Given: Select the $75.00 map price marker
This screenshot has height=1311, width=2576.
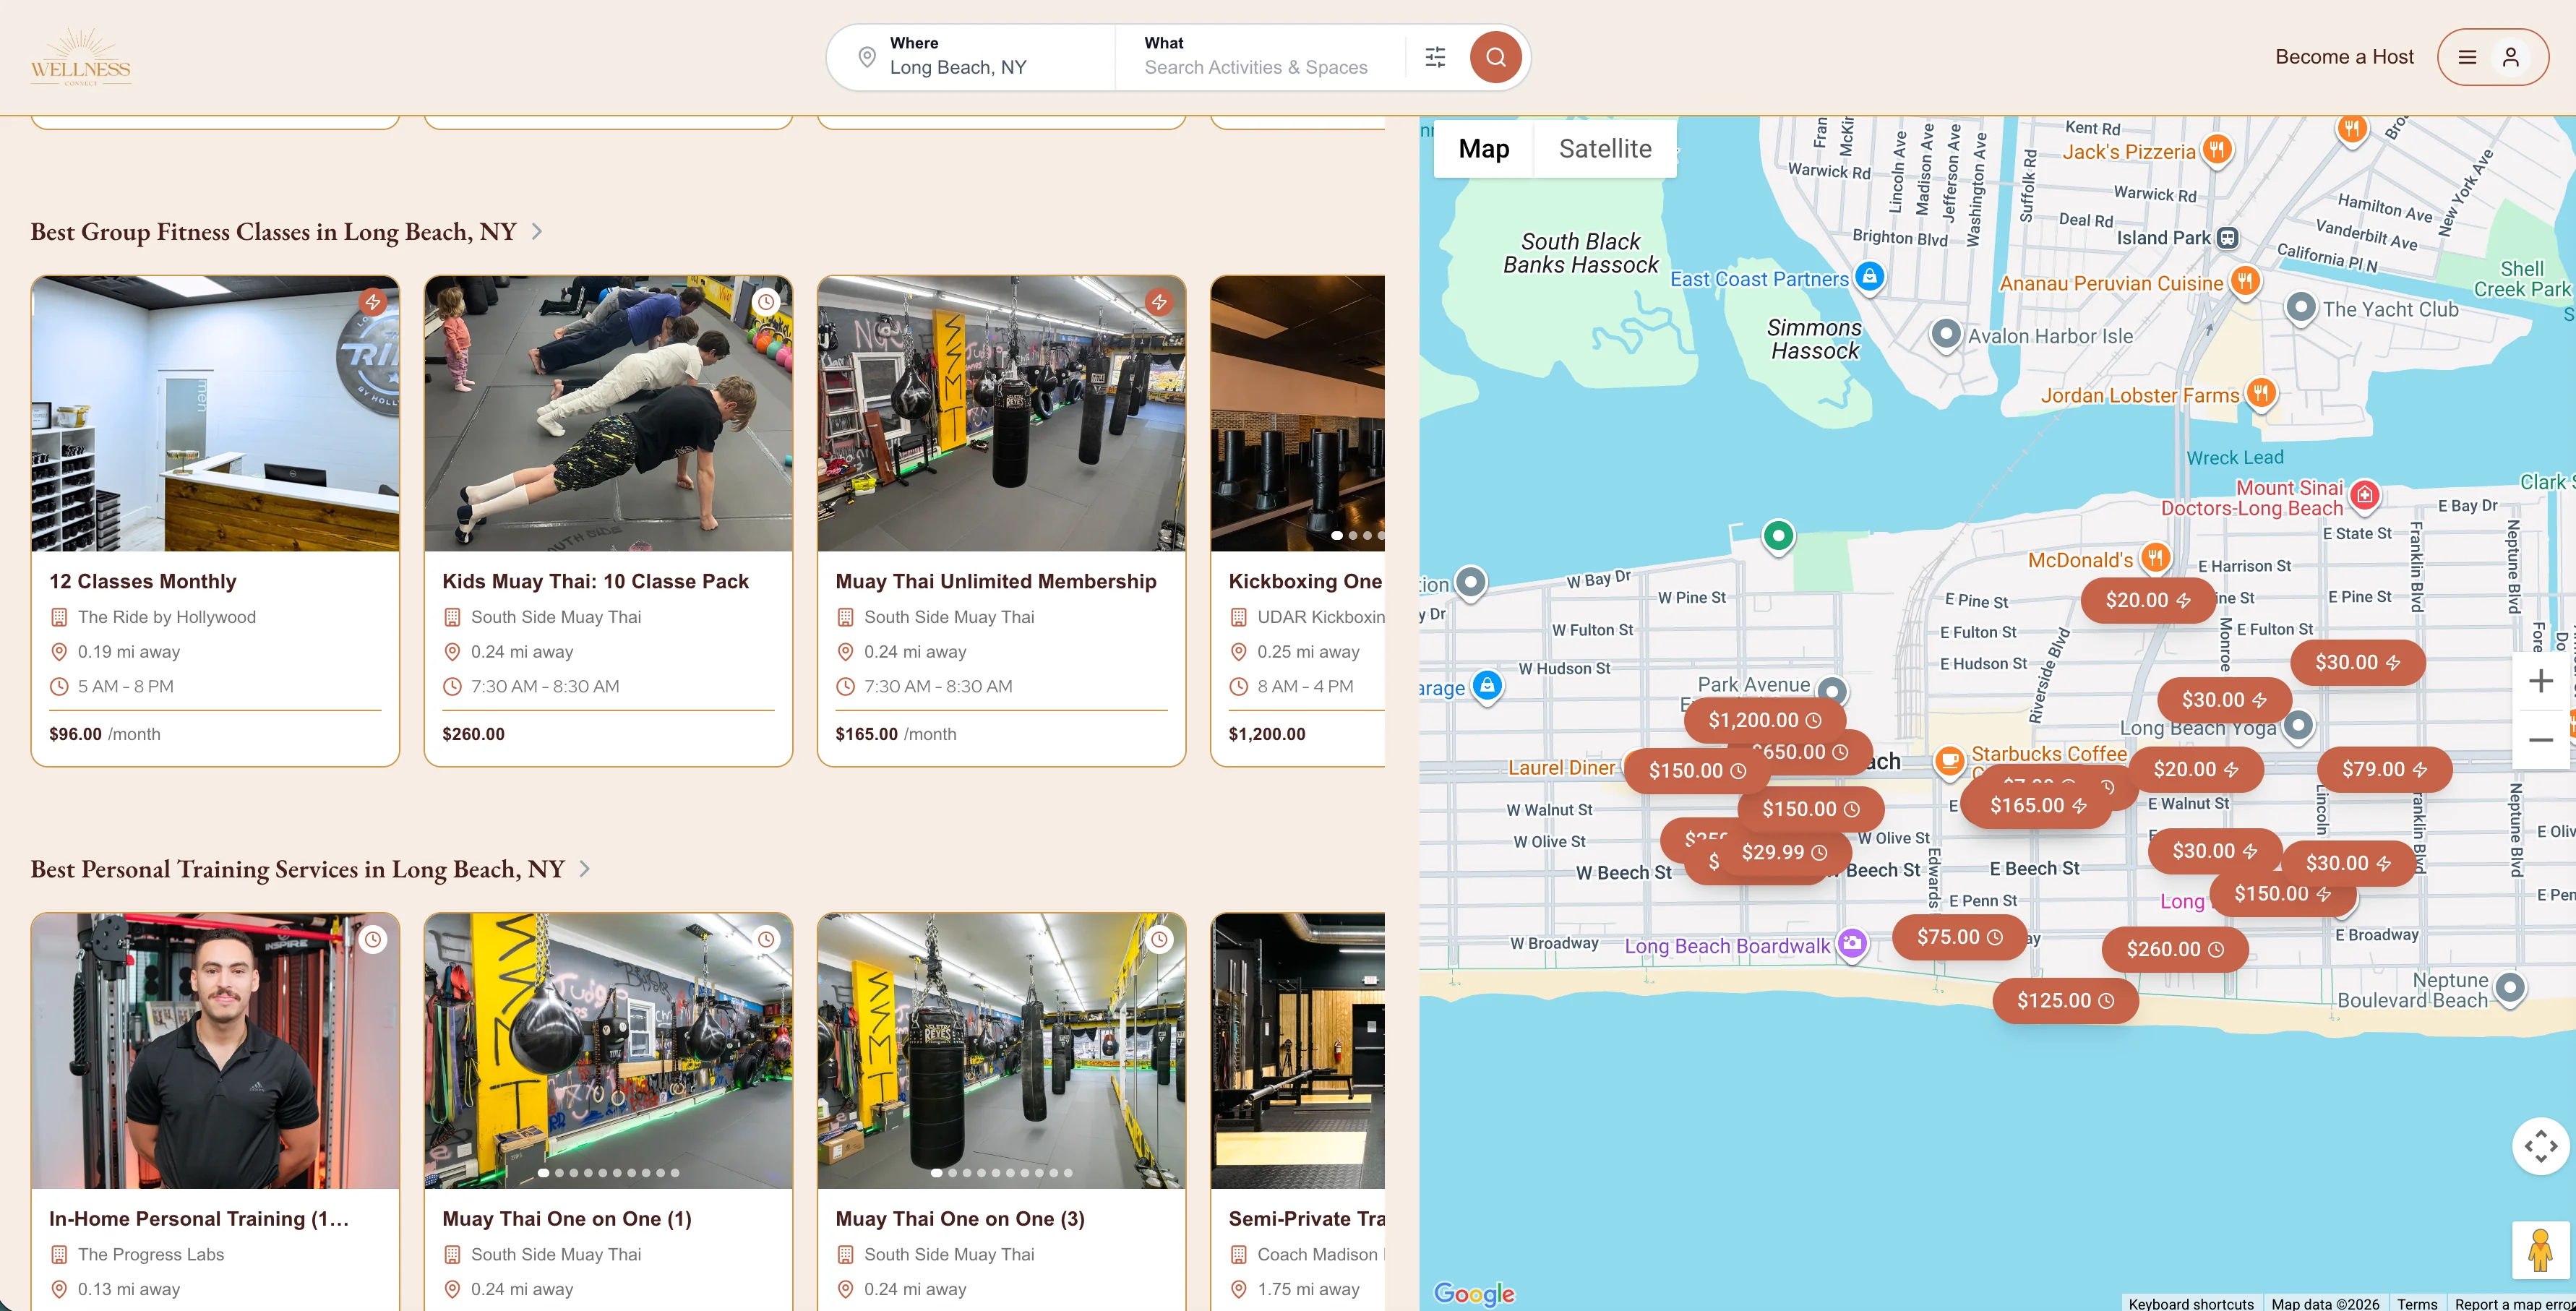Looking at the screenshot, I should [1959, 937].
